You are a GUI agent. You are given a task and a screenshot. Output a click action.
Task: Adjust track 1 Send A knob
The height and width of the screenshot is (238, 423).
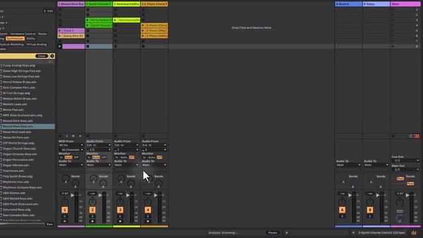65,178
